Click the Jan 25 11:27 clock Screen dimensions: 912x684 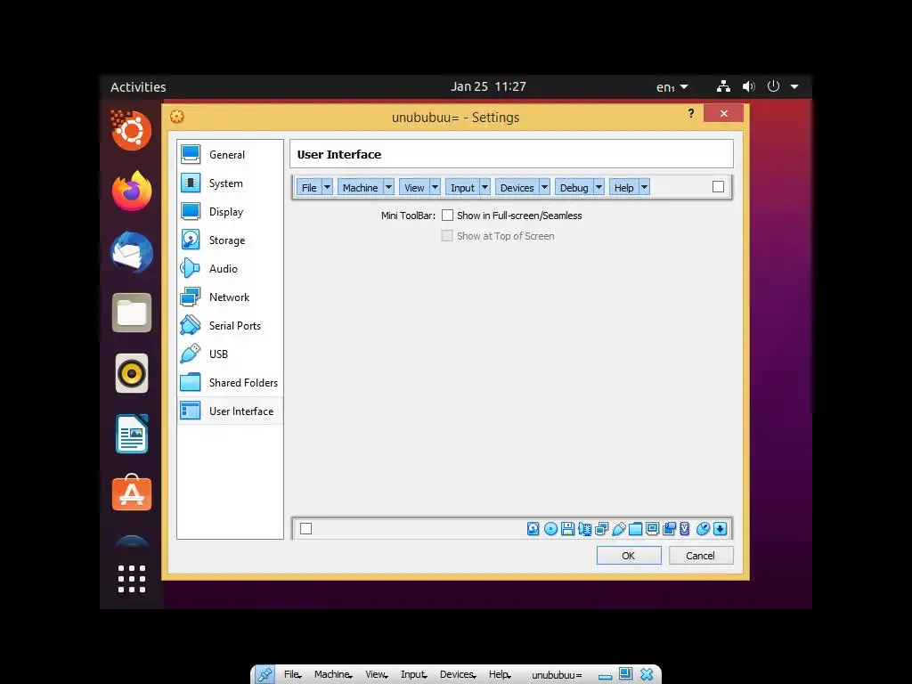point(488,86)
